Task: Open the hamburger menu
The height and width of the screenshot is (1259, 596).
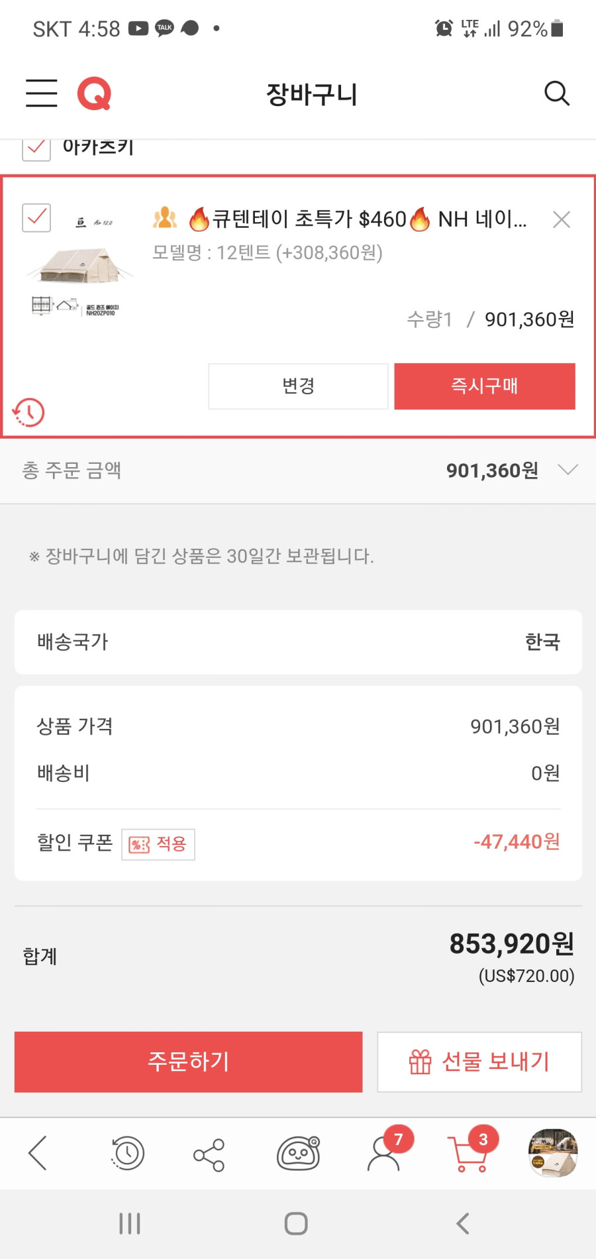Action: click(x=41, y=93)
